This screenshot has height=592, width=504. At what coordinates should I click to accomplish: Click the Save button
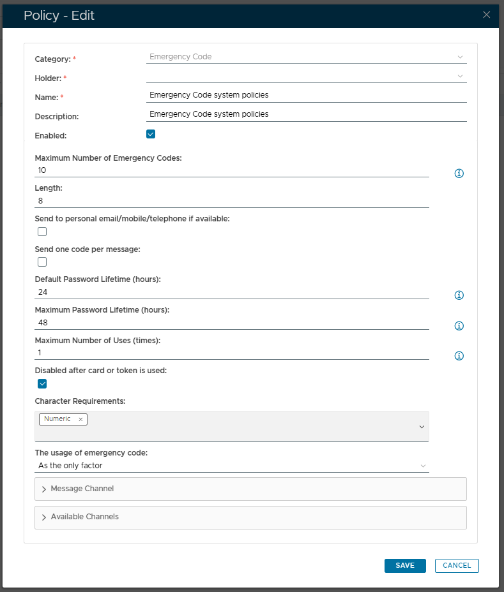tap(405, 565)
